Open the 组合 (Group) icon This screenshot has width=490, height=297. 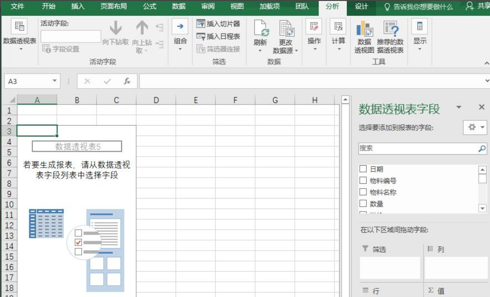click(180, 26)
